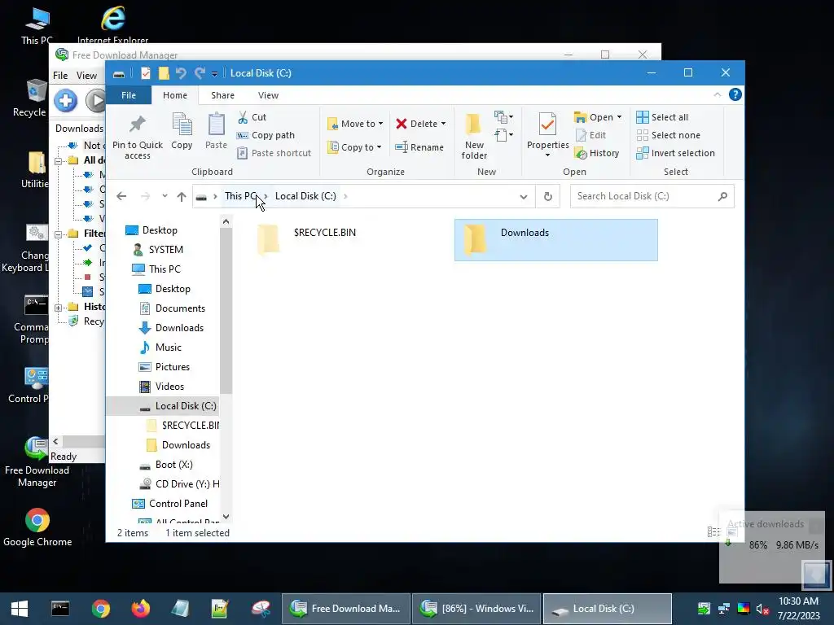Click Select all in ribbon
Image resolution: width=834 pixels, height=625 pixels.
tap(662, 117)
